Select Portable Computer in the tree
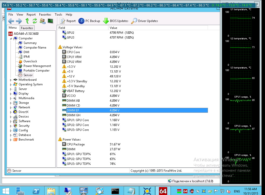Viewport: 265px width, 195px height. (36, 70)
